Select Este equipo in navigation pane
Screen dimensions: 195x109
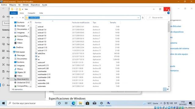coord(20,52)
